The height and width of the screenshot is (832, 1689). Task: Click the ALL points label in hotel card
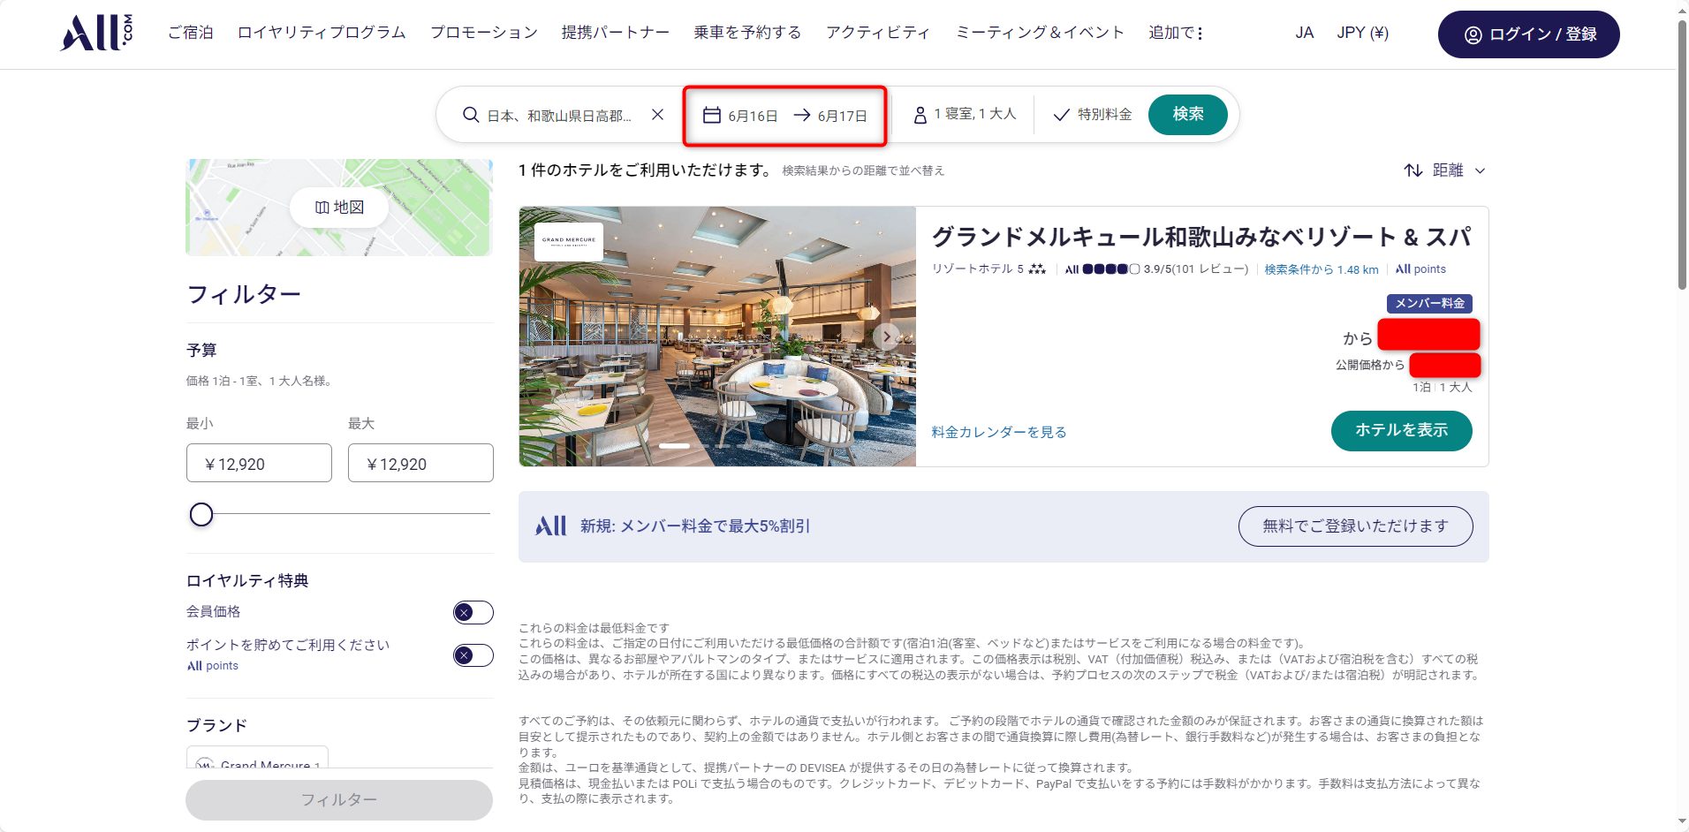[1420, 269]
